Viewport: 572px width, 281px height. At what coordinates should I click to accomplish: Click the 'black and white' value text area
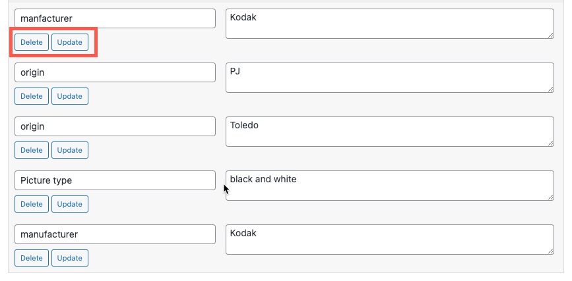click(389, 186)
